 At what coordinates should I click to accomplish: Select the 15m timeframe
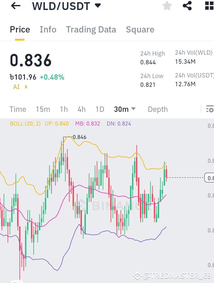43,109
